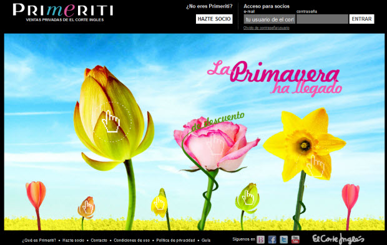
Task: Open the forgot password/user link
Action: click(x=267, y=28)
